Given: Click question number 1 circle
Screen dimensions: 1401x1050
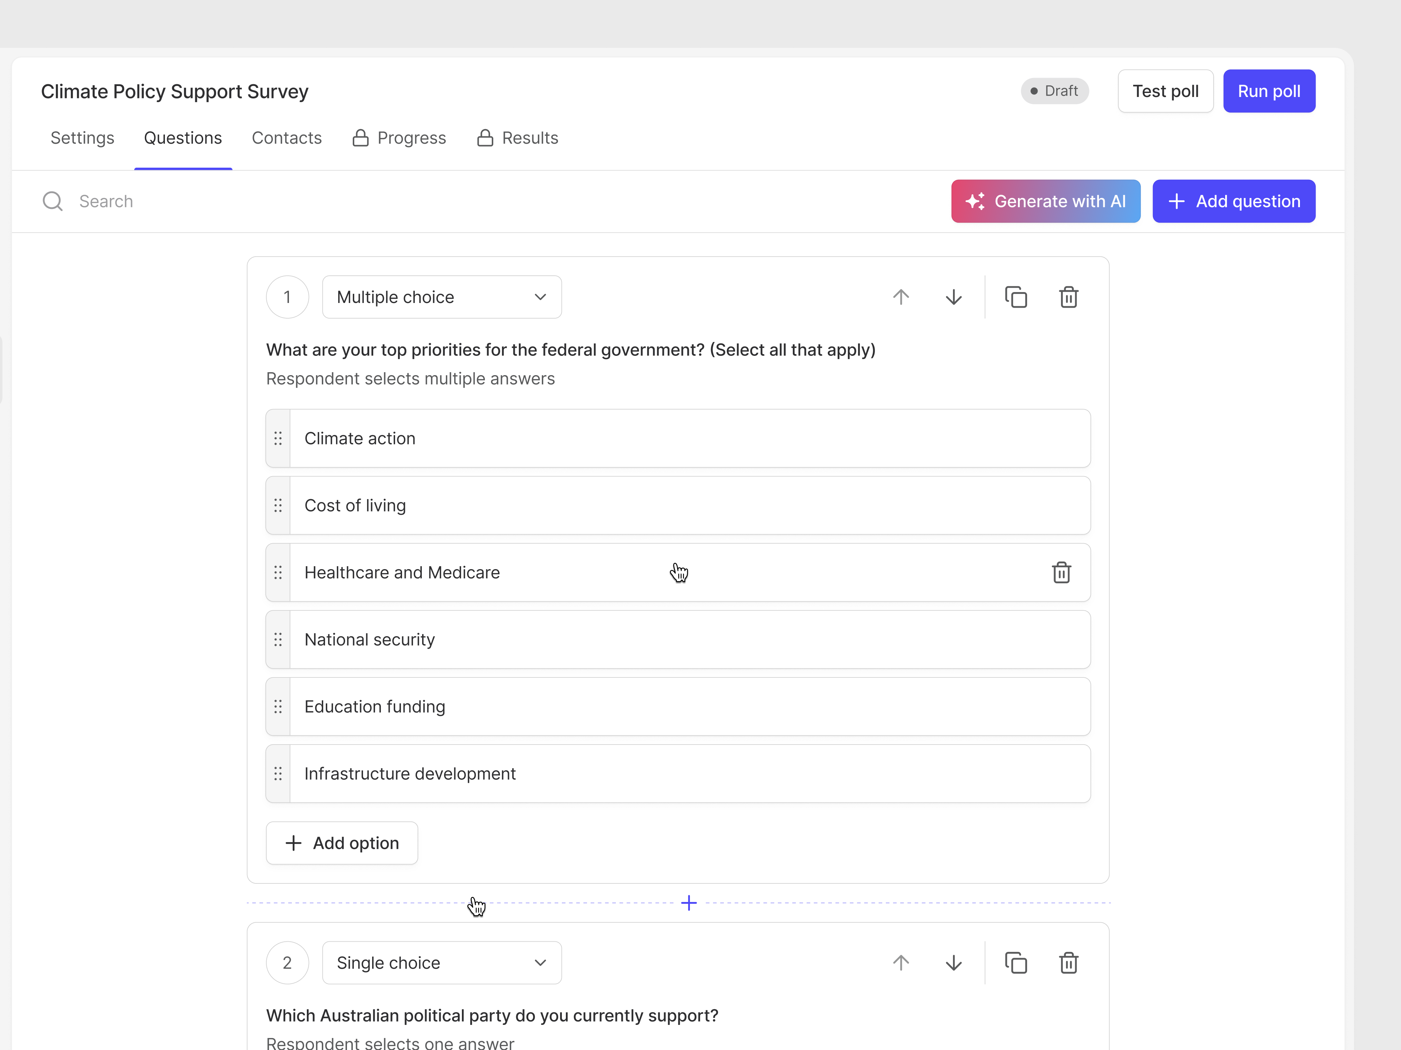Looking at the screenshot, I should point(287,297).
